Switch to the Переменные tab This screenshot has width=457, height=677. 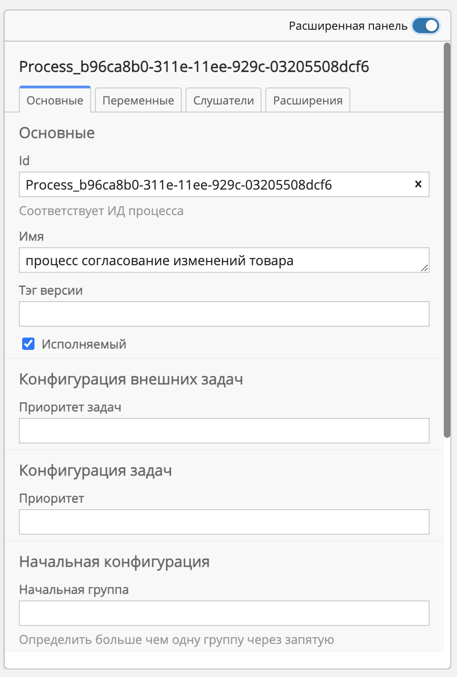coord(138,100)
